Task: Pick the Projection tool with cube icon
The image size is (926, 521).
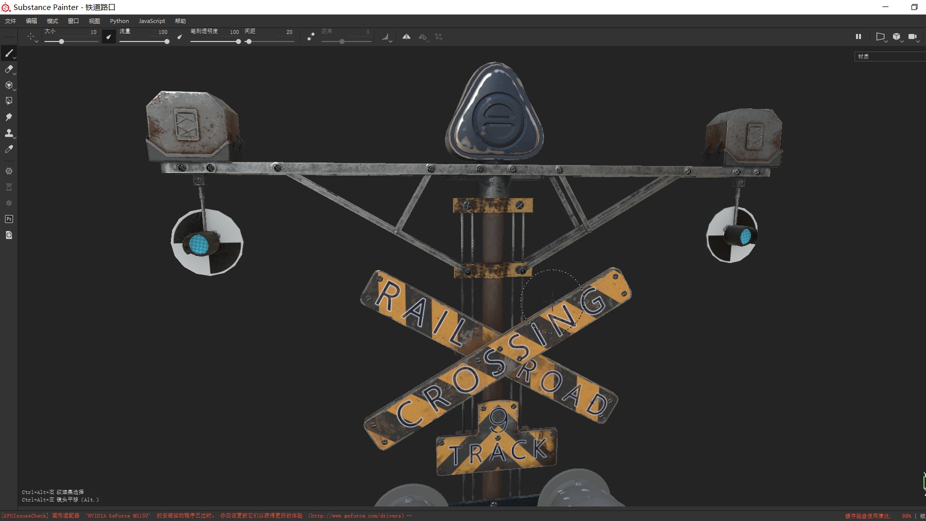Action: tap(9, 85)
